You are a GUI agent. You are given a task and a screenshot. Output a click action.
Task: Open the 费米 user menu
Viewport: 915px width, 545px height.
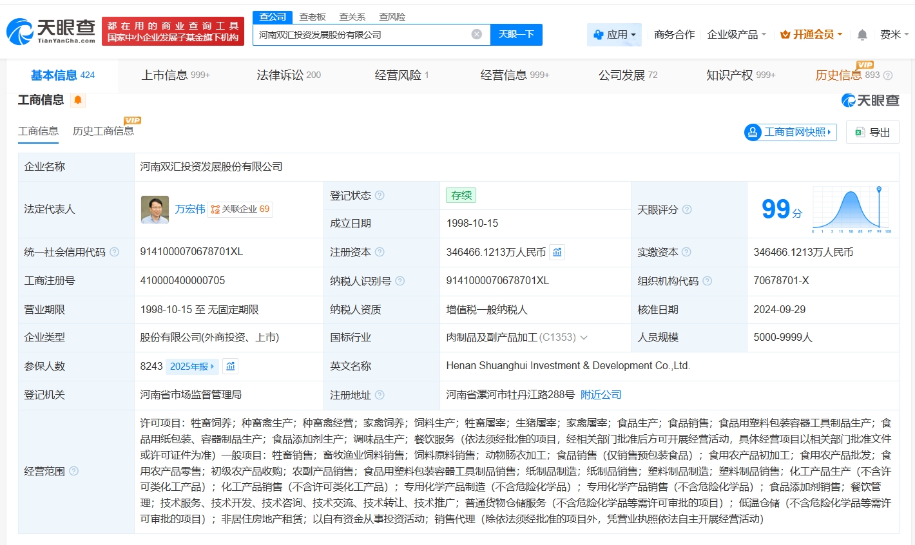(x=894, y=35)
